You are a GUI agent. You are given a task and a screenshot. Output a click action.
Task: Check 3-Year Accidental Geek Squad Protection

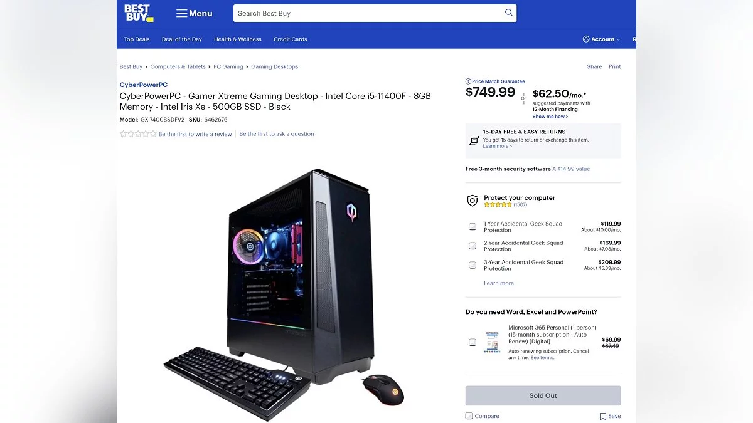(473, 265)
